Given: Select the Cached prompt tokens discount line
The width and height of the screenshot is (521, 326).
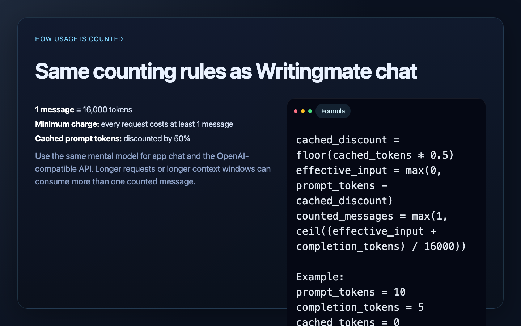Looking at the screenshot, I should click(x=113, y=138).
